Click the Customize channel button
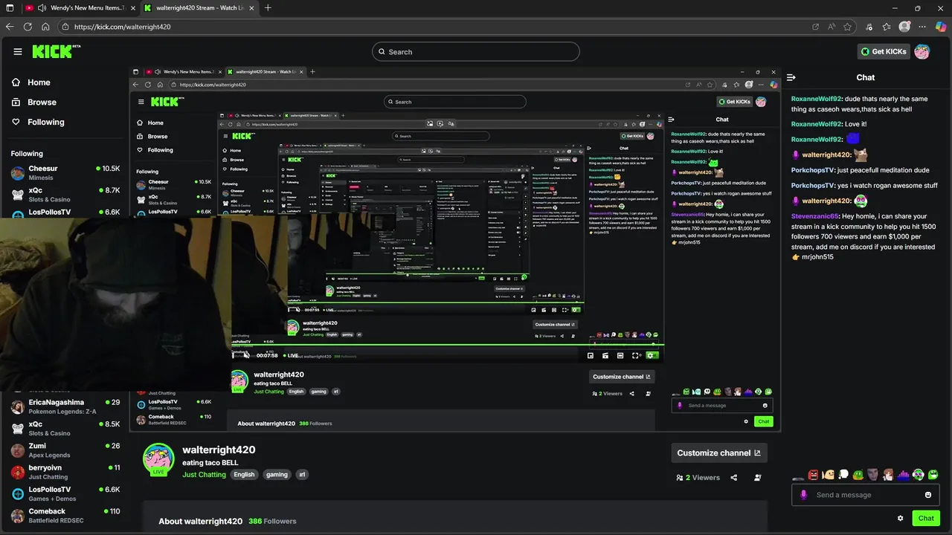Viewport: 952px width, 535px height. coord(718,453)
